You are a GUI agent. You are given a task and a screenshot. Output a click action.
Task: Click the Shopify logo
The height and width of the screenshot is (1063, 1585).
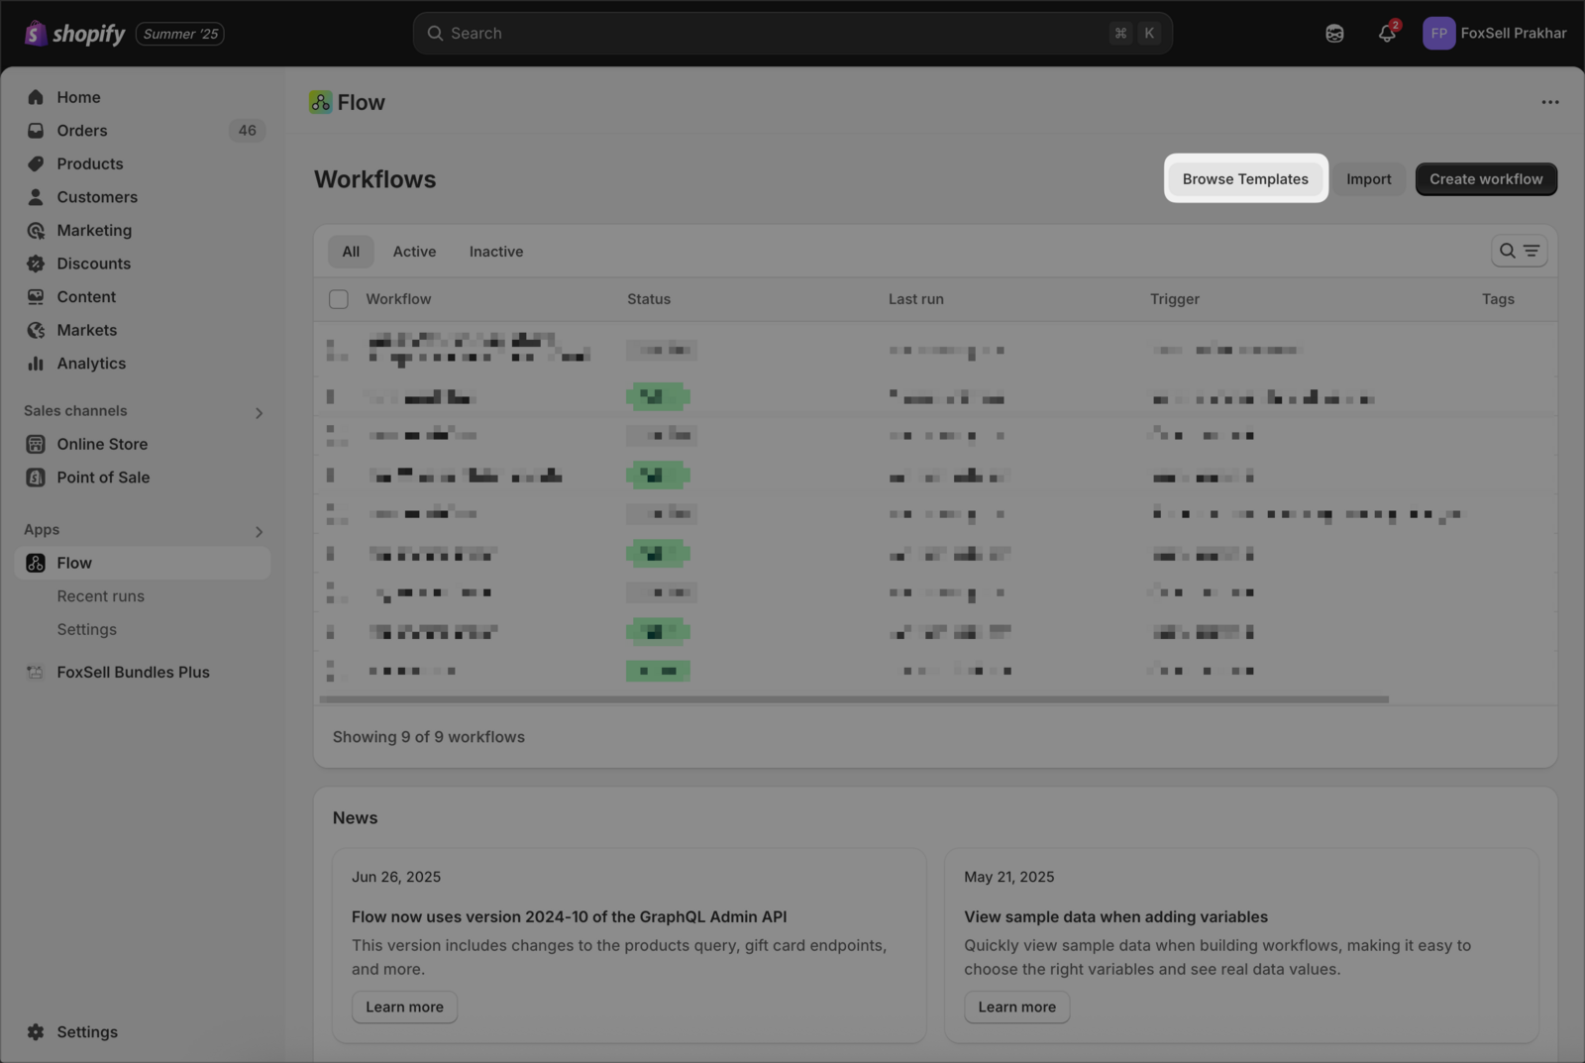tap(74, 33)
